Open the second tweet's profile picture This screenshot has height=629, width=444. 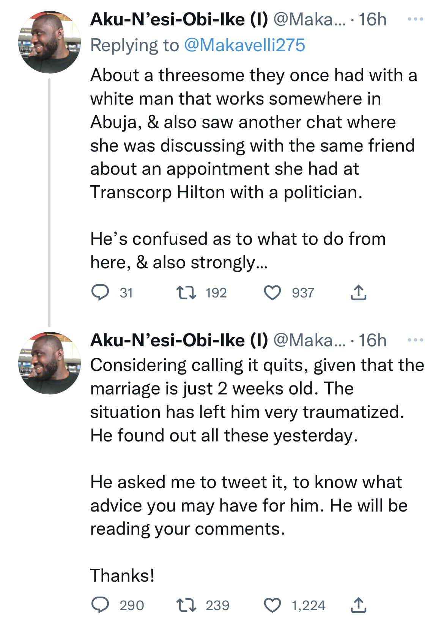50,363
